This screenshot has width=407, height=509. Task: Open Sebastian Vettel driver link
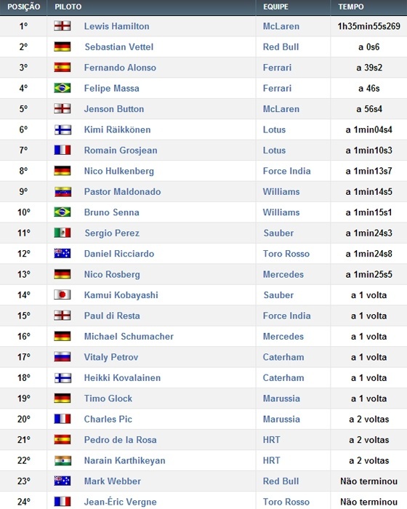click(x=118, y=47)
